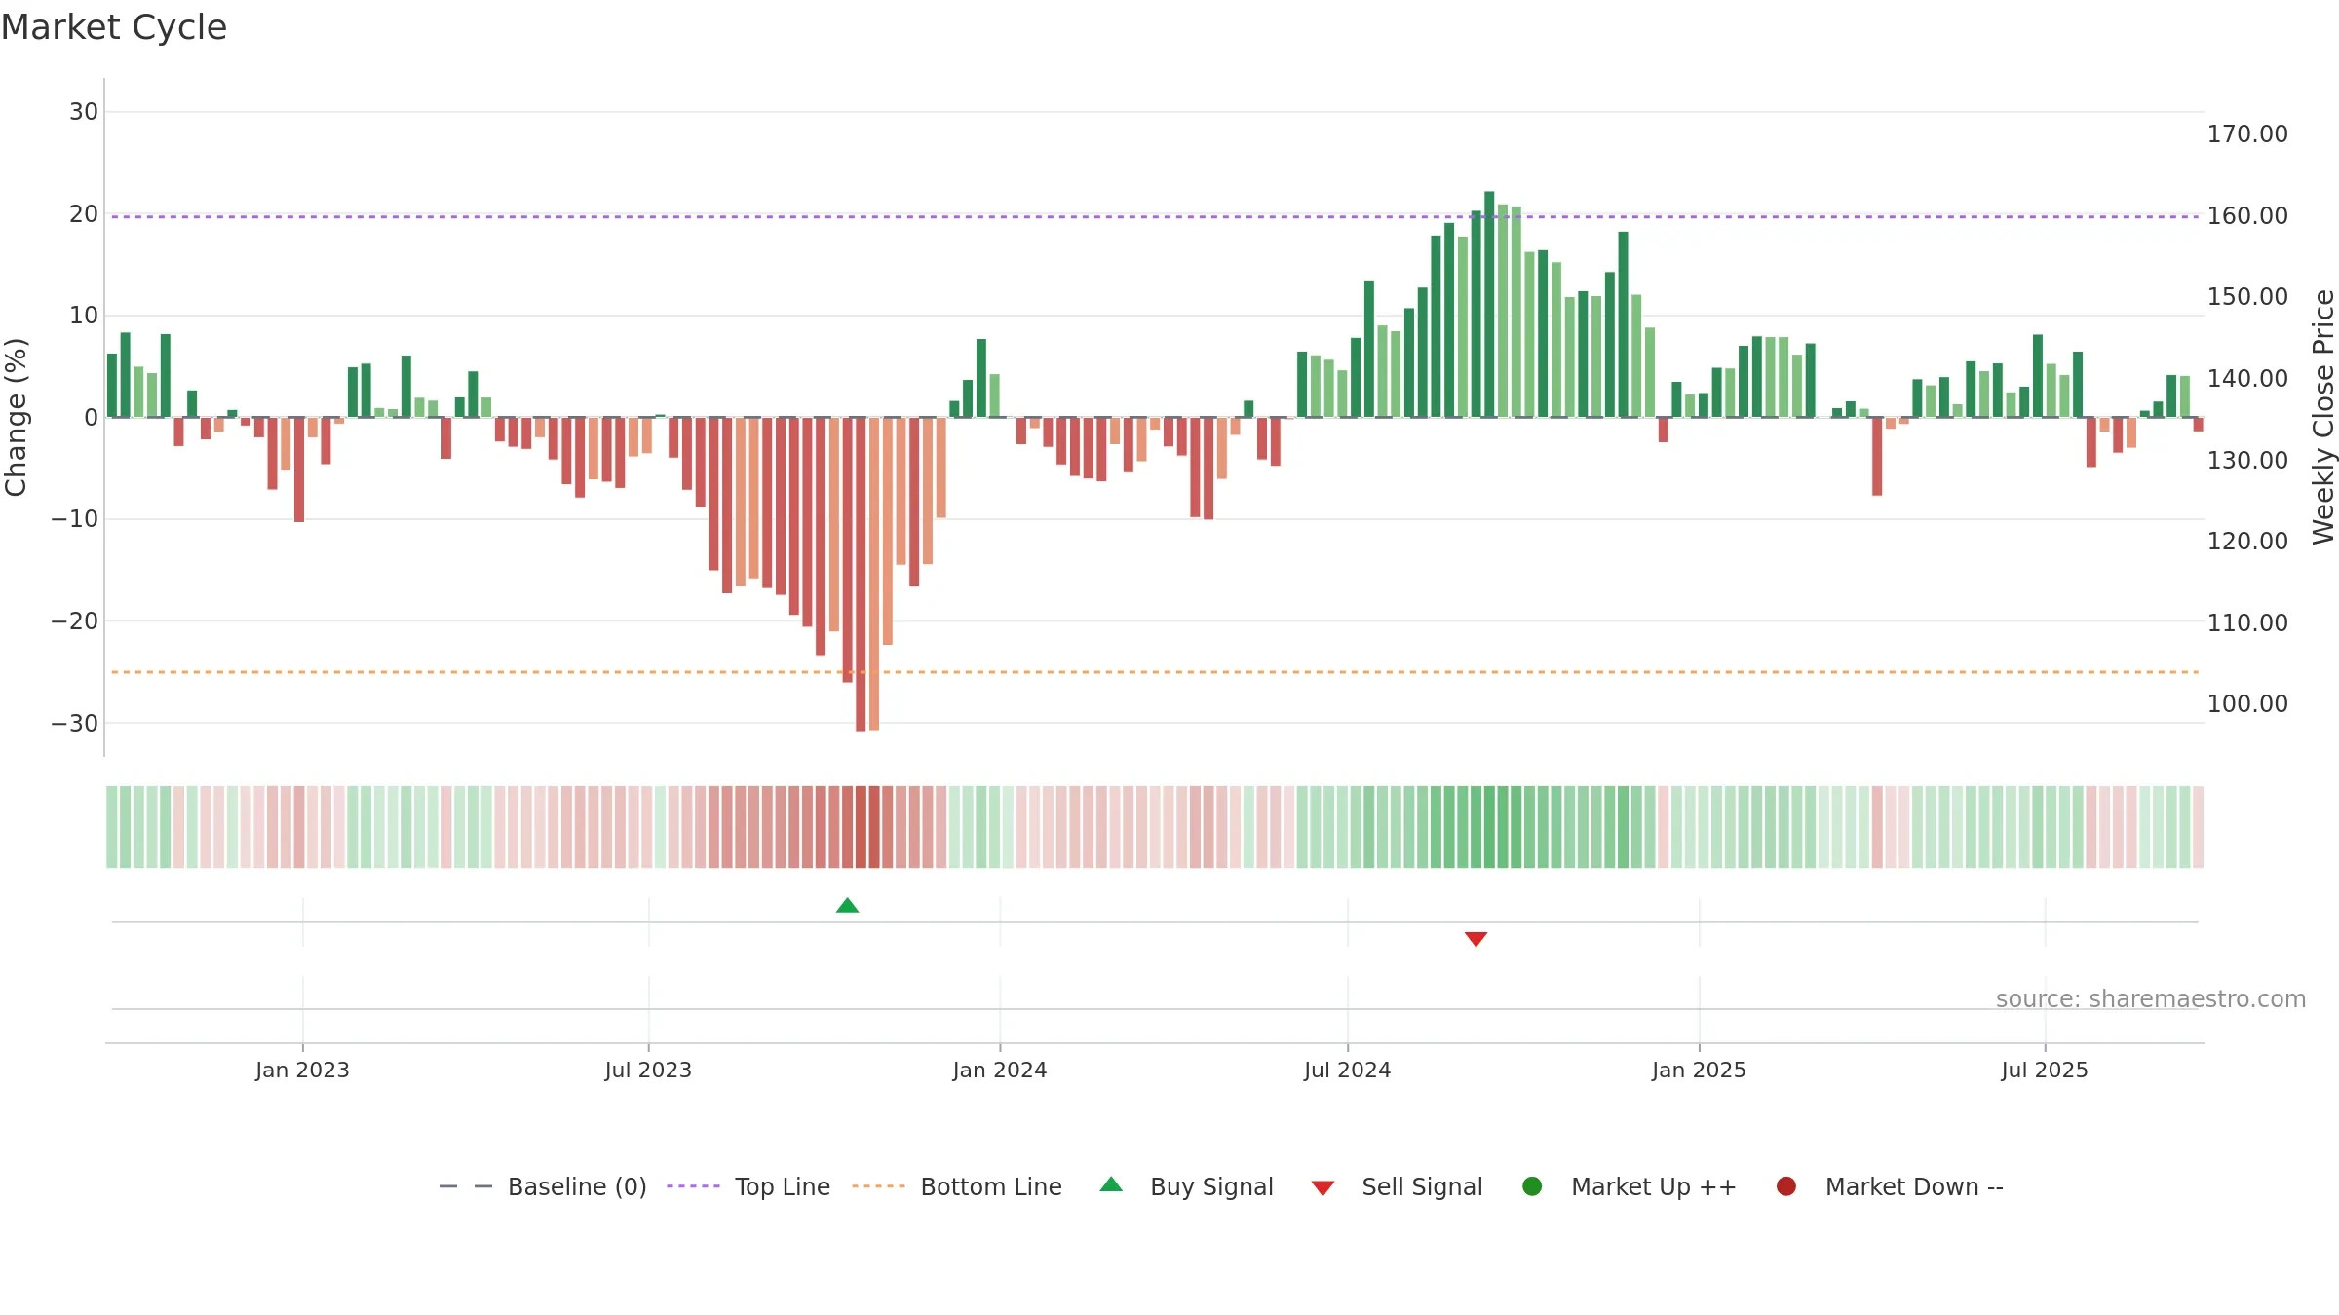Image resolution: width=2339 pixels, height=1315 pixels.
Task: Click the orange dotted line sample in legend
Action: 878,1186
